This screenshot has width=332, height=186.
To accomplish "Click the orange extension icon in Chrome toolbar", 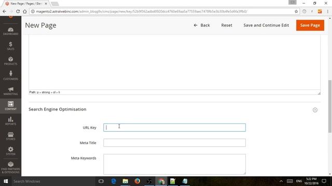I will pos(320,11).
